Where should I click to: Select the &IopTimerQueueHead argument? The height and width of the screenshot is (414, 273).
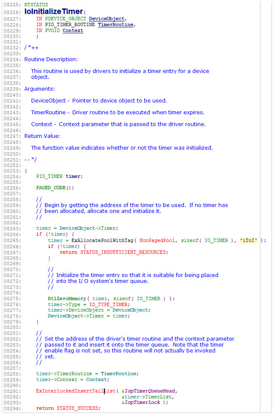click(149, 391)
